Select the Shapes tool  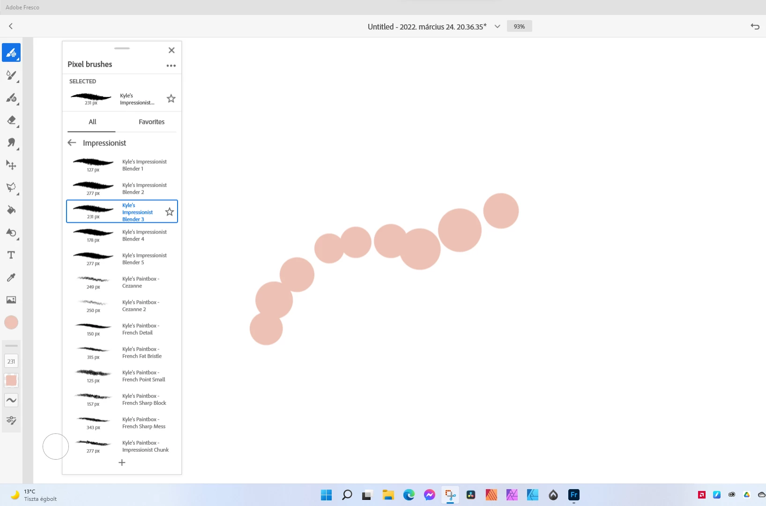(x=11, y=233)
